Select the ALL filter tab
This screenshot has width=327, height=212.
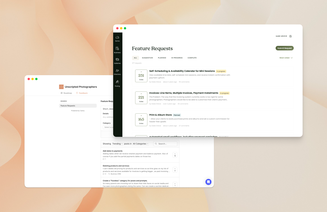[x=135, y=58]
